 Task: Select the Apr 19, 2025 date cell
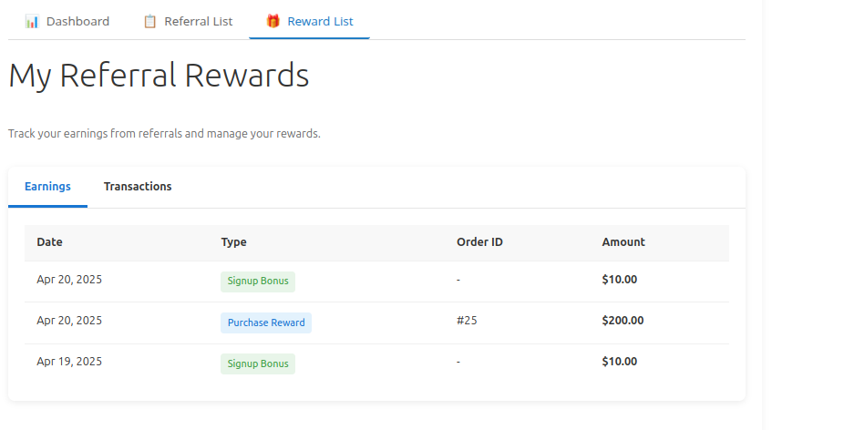click(x=69, y=362)
